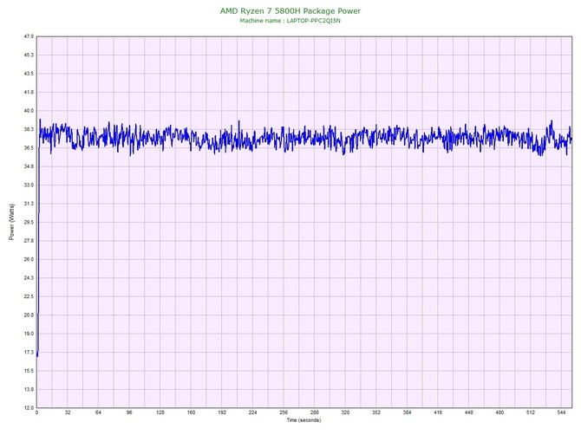Click the 192 seconds x-axis tick

point(222,412)
